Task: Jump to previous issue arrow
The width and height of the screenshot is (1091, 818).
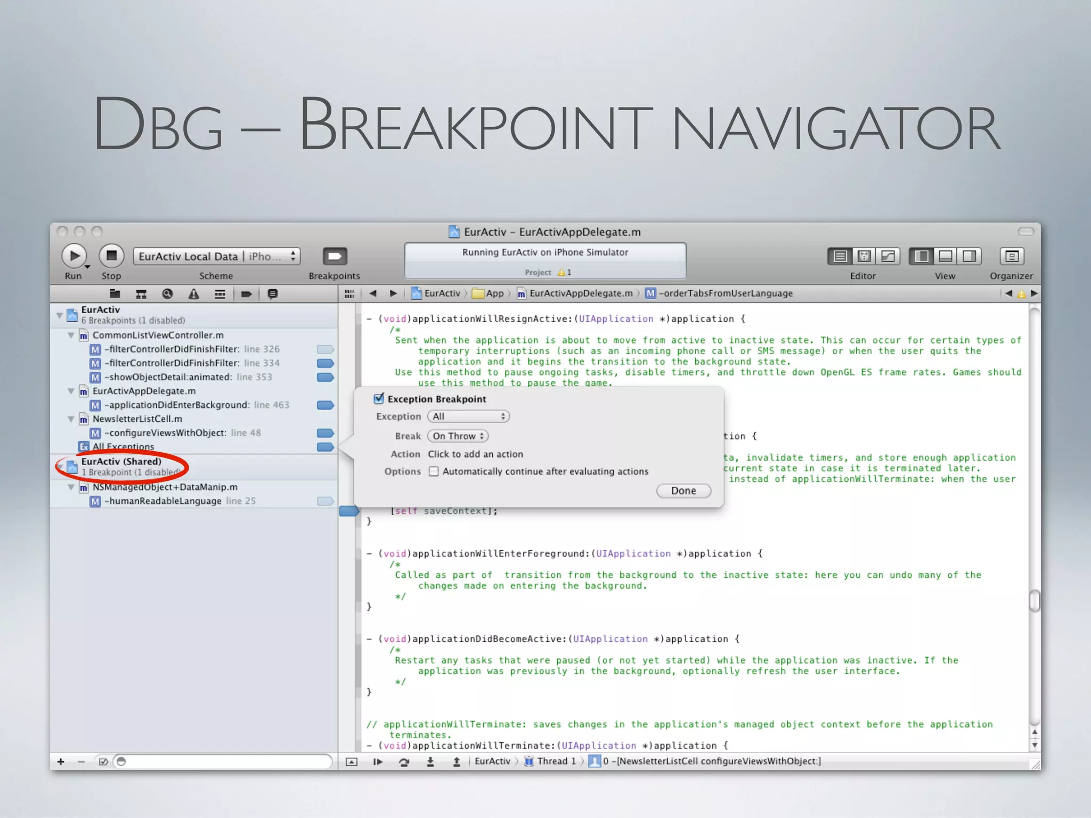Action: (x=1008, y=293)
